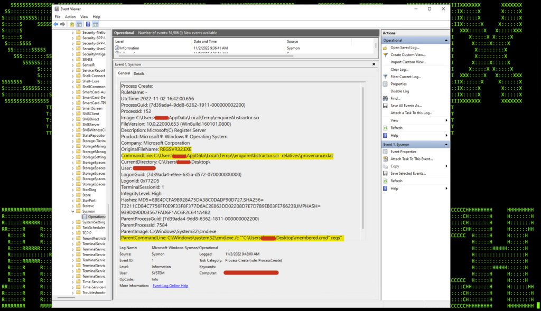Open Event Properties for Event 1
The width and height of the screenshot is (541, 311).
pos(405,151)
